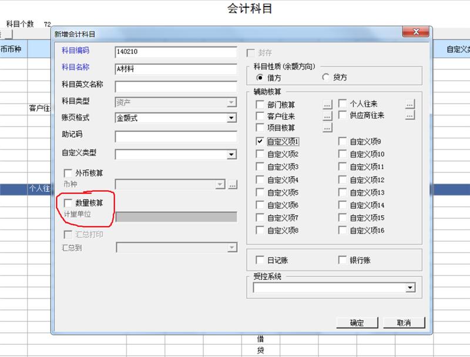The height and width of the screenshot is (357, 470).
Task: Click the 币种 browse ellipsis button
Action: 233,185
